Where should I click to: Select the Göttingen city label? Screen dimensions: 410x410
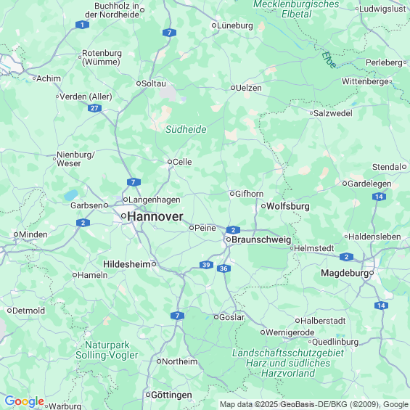[171, 395]
